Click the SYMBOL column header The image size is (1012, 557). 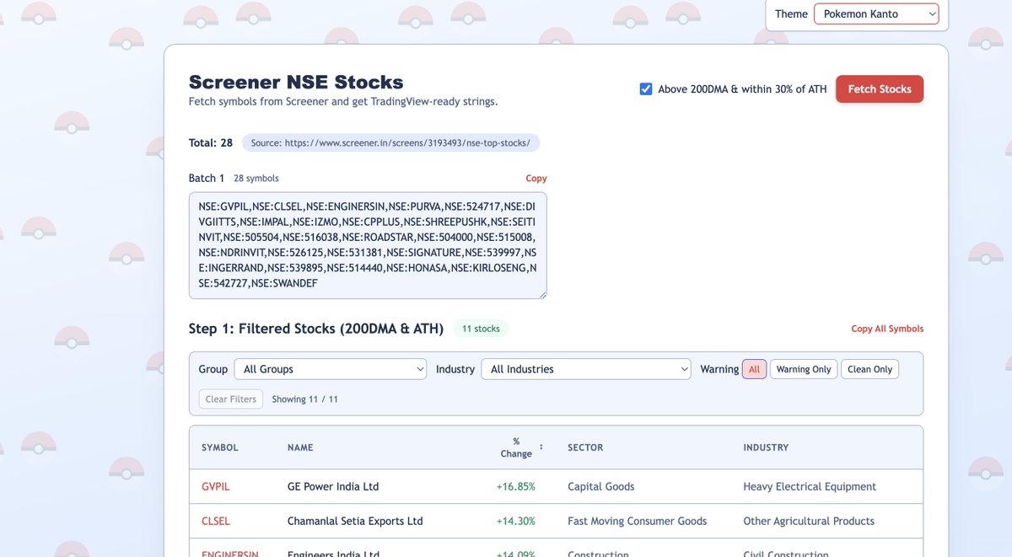pyautogui.click(x=220, y=447)
